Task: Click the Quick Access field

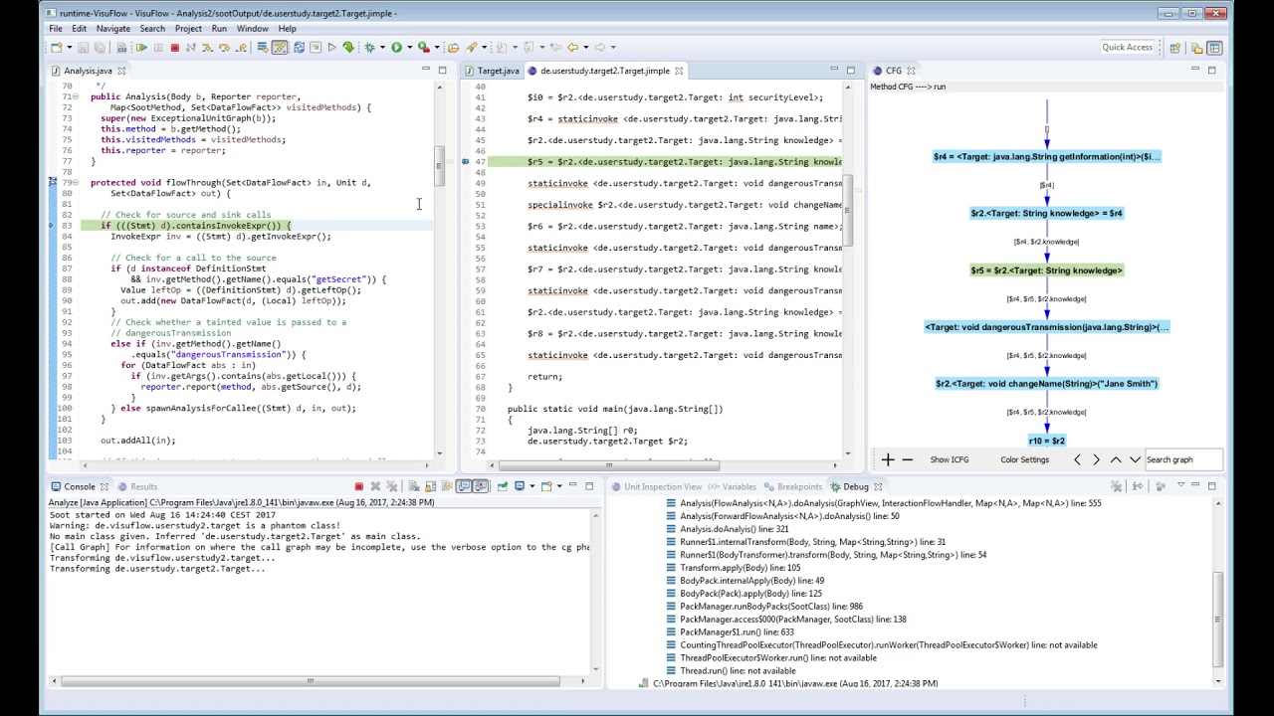Action: (1127, 47)
